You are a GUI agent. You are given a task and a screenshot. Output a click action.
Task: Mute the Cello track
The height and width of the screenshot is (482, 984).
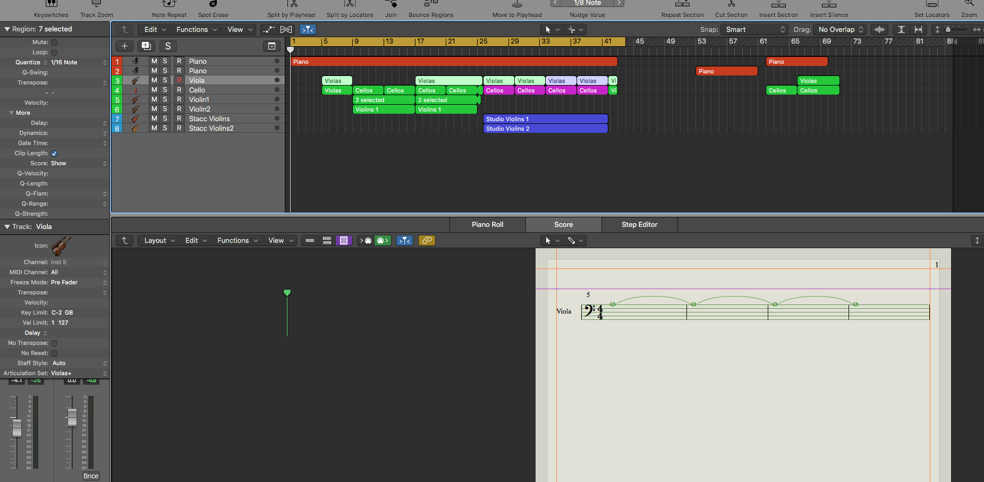(154, 90)
